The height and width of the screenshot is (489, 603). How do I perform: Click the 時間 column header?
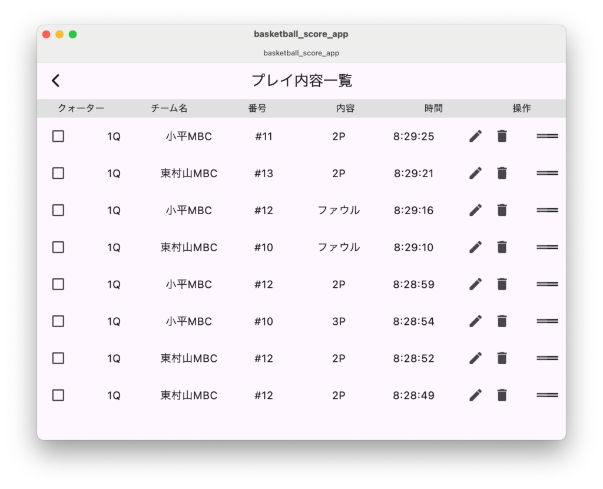click(433, 108)
